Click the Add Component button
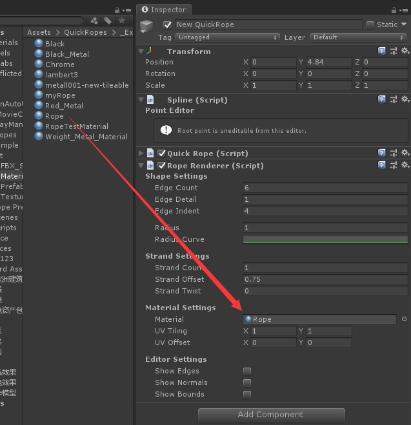This screenshot has width=411, height=425. (x=272, y=415)
